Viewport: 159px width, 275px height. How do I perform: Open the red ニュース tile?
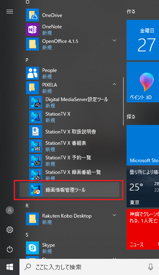point(143,229)
